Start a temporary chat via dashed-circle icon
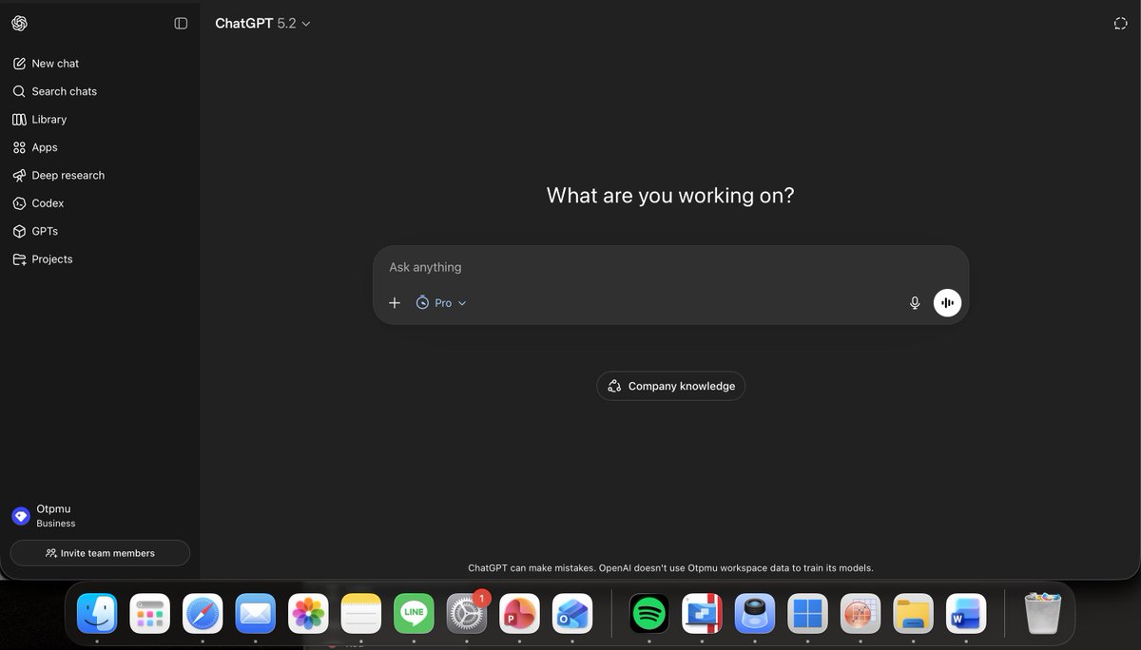 coord(1120,23)
